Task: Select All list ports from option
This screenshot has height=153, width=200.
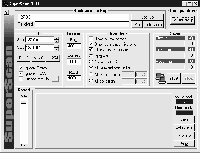Action: (91, 74)
